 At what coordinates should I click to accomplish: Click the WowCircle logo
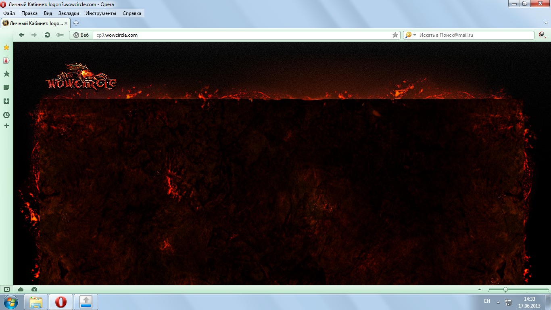pyautogui.click(x=81, y=77)
